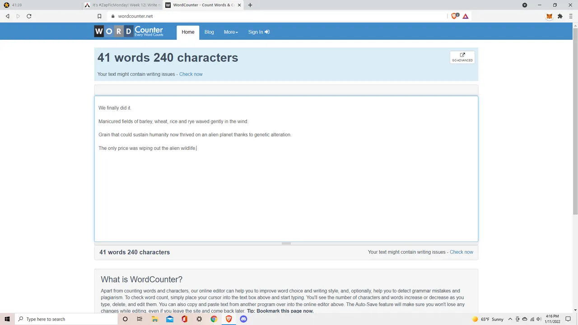This screenshot has width=578, height=325.
Task: Open Chrome from taskbar
Action: tap(214, 319)
